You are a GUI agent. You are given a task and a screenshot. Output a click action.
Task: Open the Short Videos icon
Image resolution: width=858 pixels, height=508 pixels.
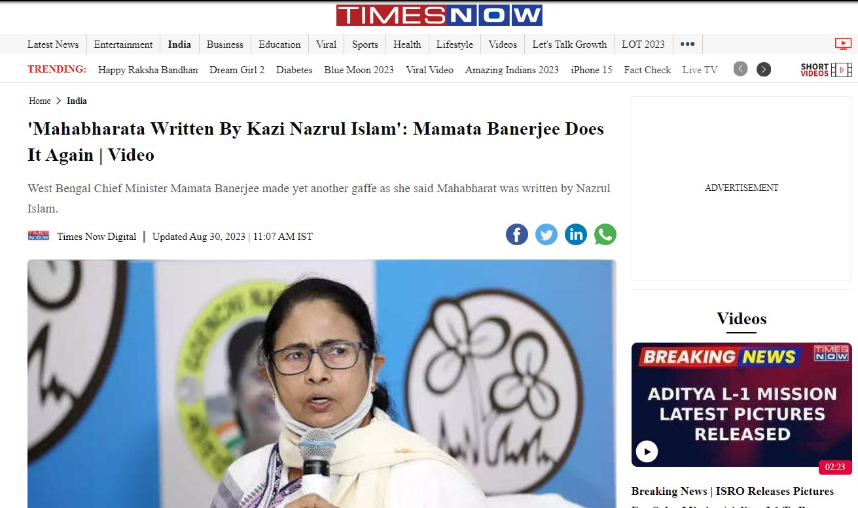click(826, 70)
